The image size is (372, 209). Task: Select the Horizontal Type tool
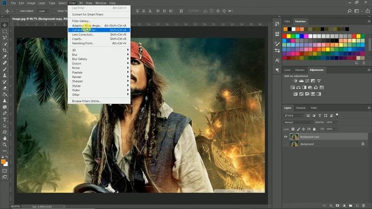(5, 120)
